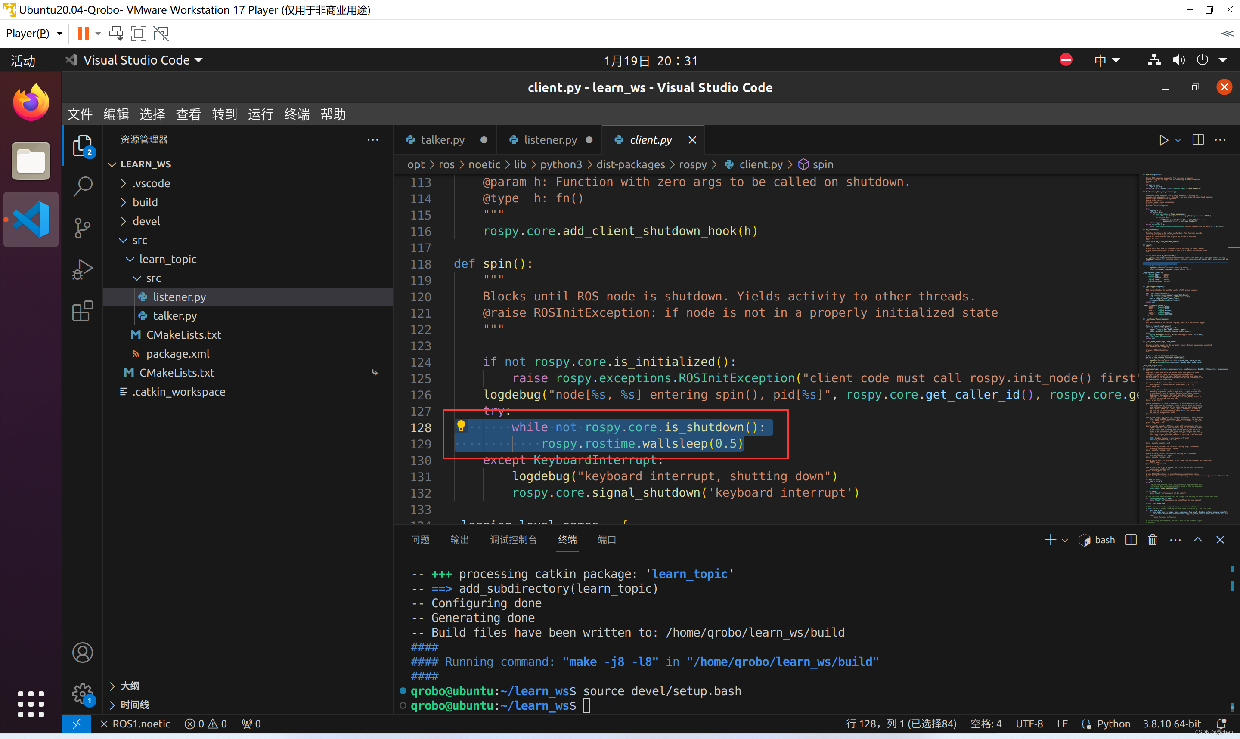Run the Python file with play icon
1240x739 pixels.
[1163, 140]
